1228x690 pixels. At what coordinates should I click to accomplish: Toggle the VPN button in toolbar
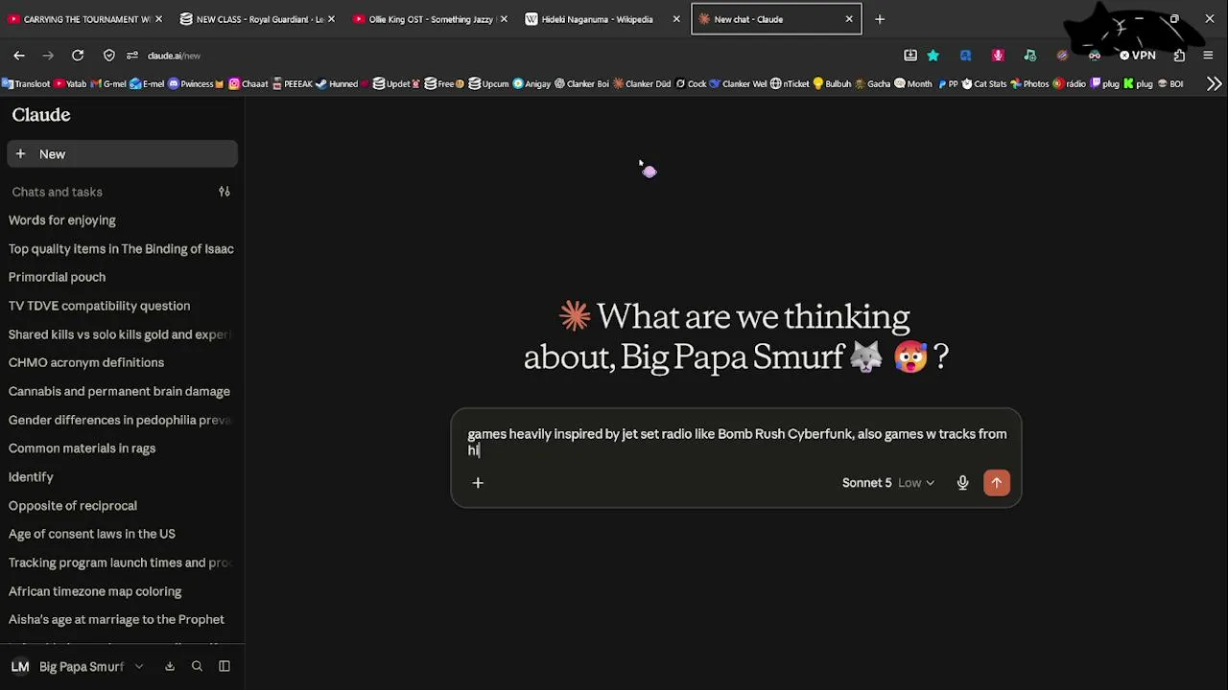click(1138, 56)
